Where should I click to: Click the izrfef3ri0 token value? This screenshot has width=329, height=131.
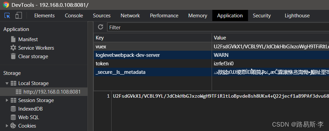click(x=270, y=64)
